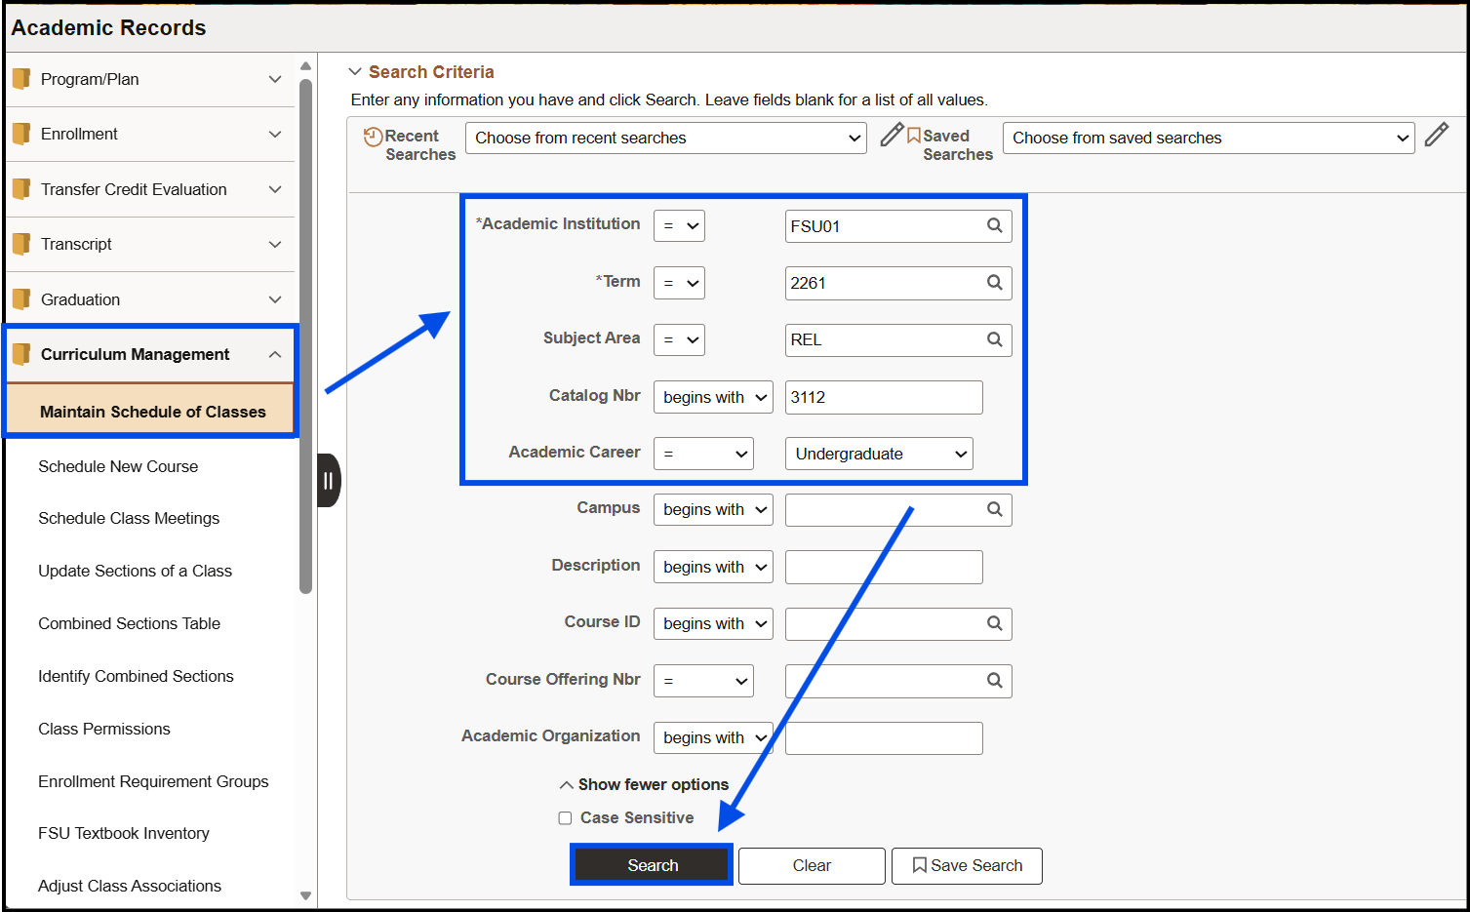Open the Choose from recent searches dropdown

tap(664, 138)
